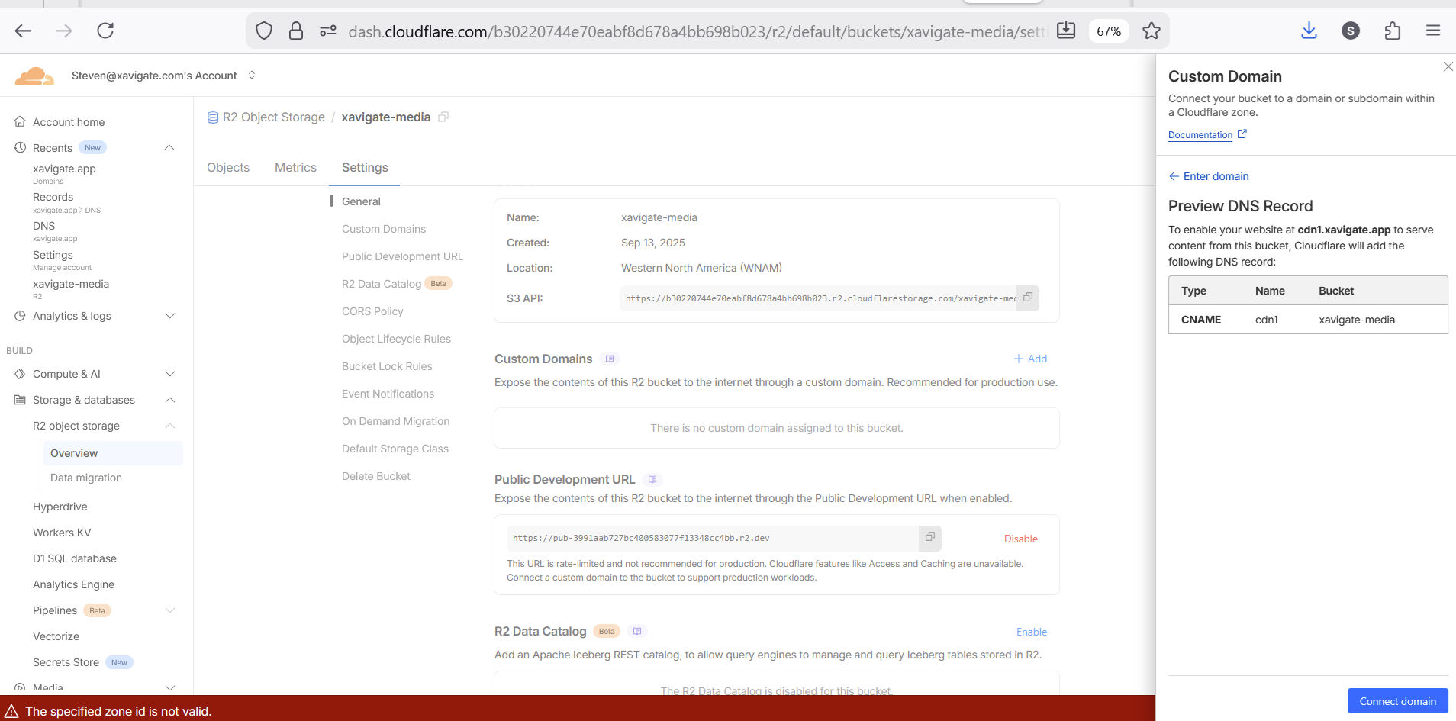Collapse the Storage & databases chevron
This screenshot has width=1456, height=721.
(170, 400)
